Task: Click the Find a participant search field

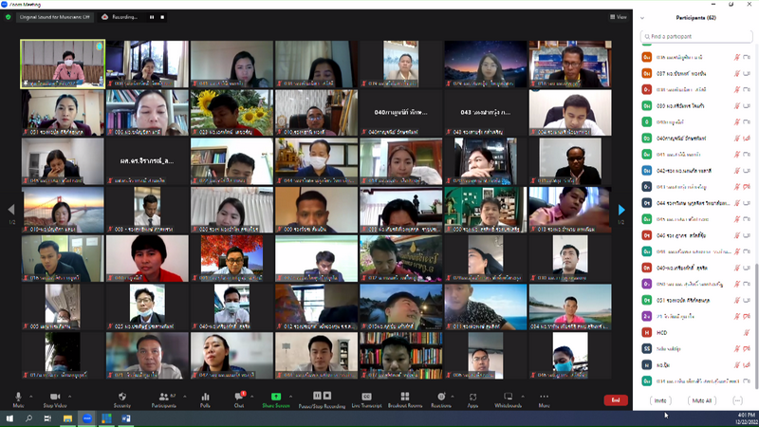Action: pos(696,36)
